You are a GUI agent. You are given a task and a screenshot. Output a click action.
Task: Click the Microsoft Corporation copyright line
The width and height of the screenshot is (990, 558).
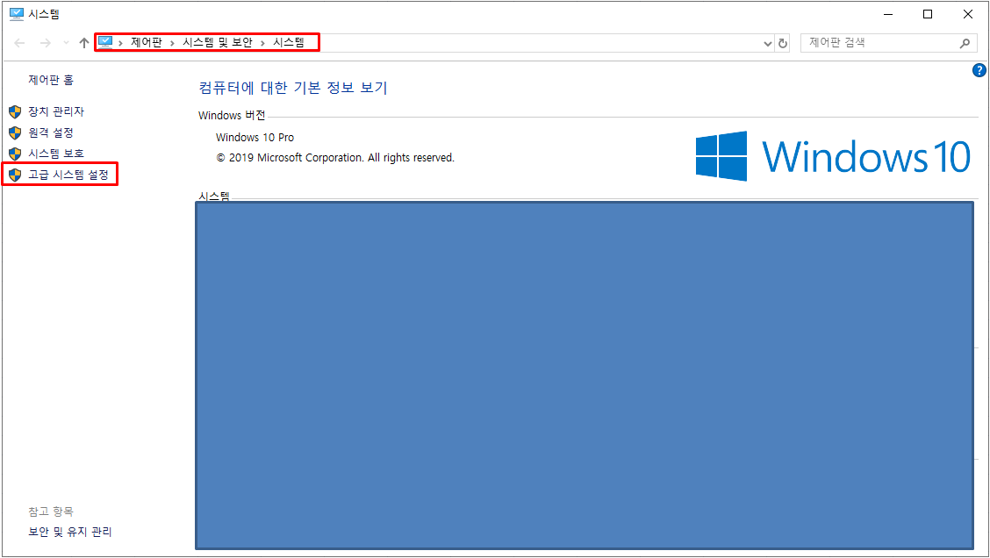coord(335,158)
